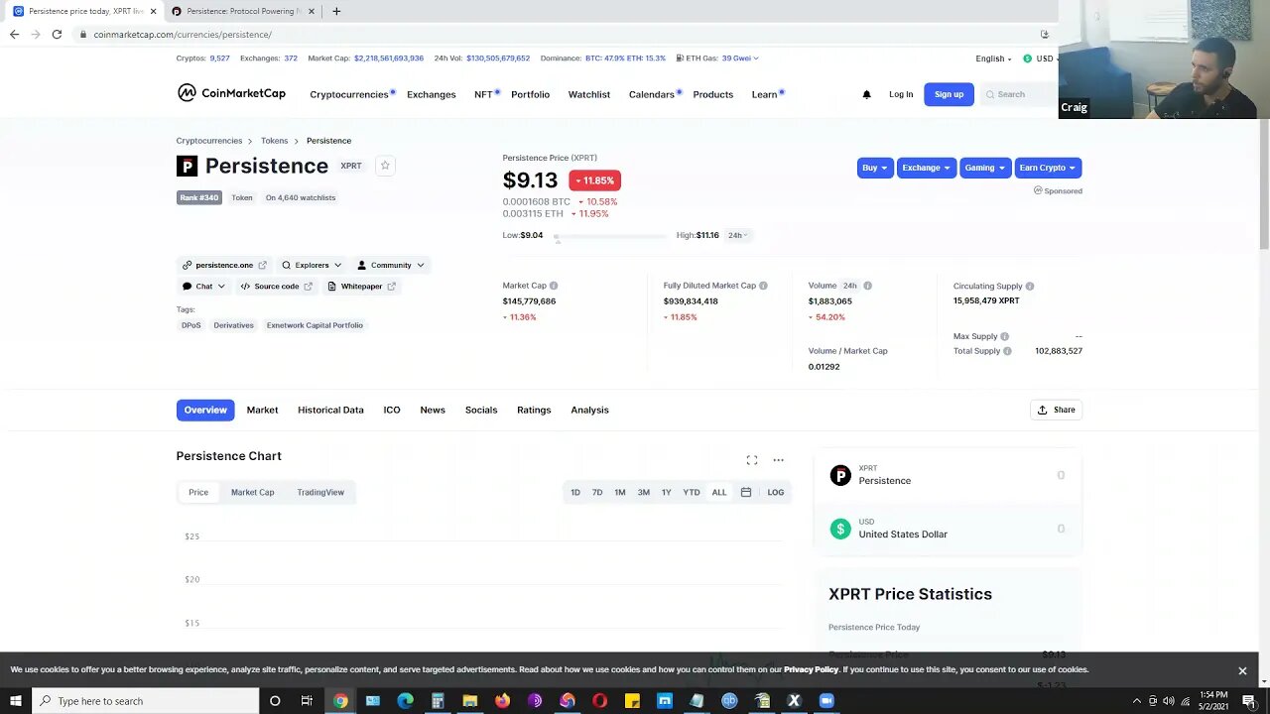The height and width of the screenshot is (714, 1270).
Task: Open the Earn Crypto dropdown
Action: 1048,168
